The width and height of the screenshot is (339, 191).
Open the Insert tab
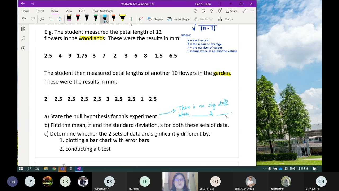(40, 11)
